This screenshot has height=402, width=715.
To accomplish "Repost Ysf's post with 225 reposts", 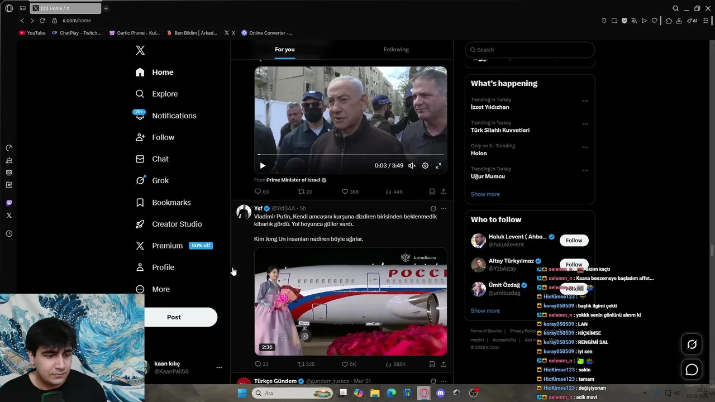I will coord(306,364).
